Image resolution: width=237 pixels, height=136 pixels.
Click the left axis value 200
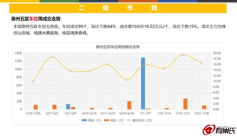pyautogui.click(x=19, y=101)
